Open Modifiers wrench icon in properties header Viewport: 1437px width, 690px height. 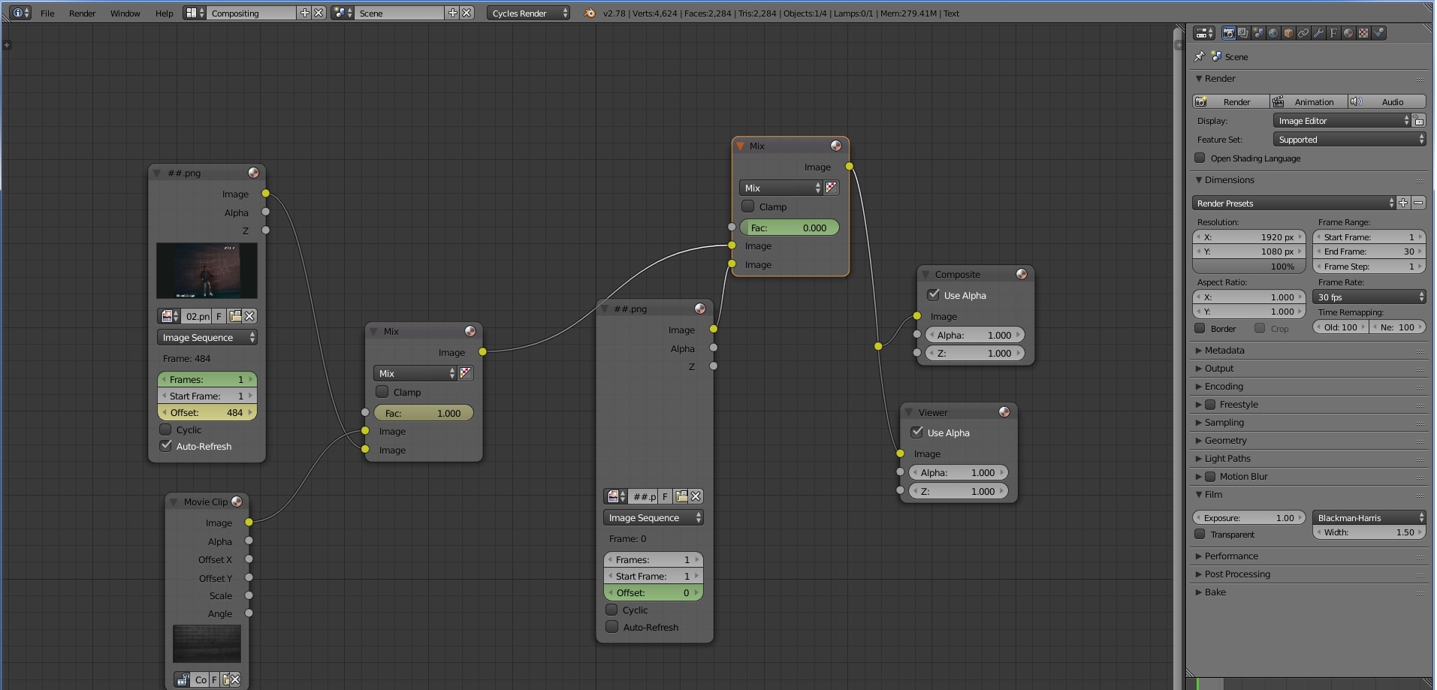click(1318, 33)
